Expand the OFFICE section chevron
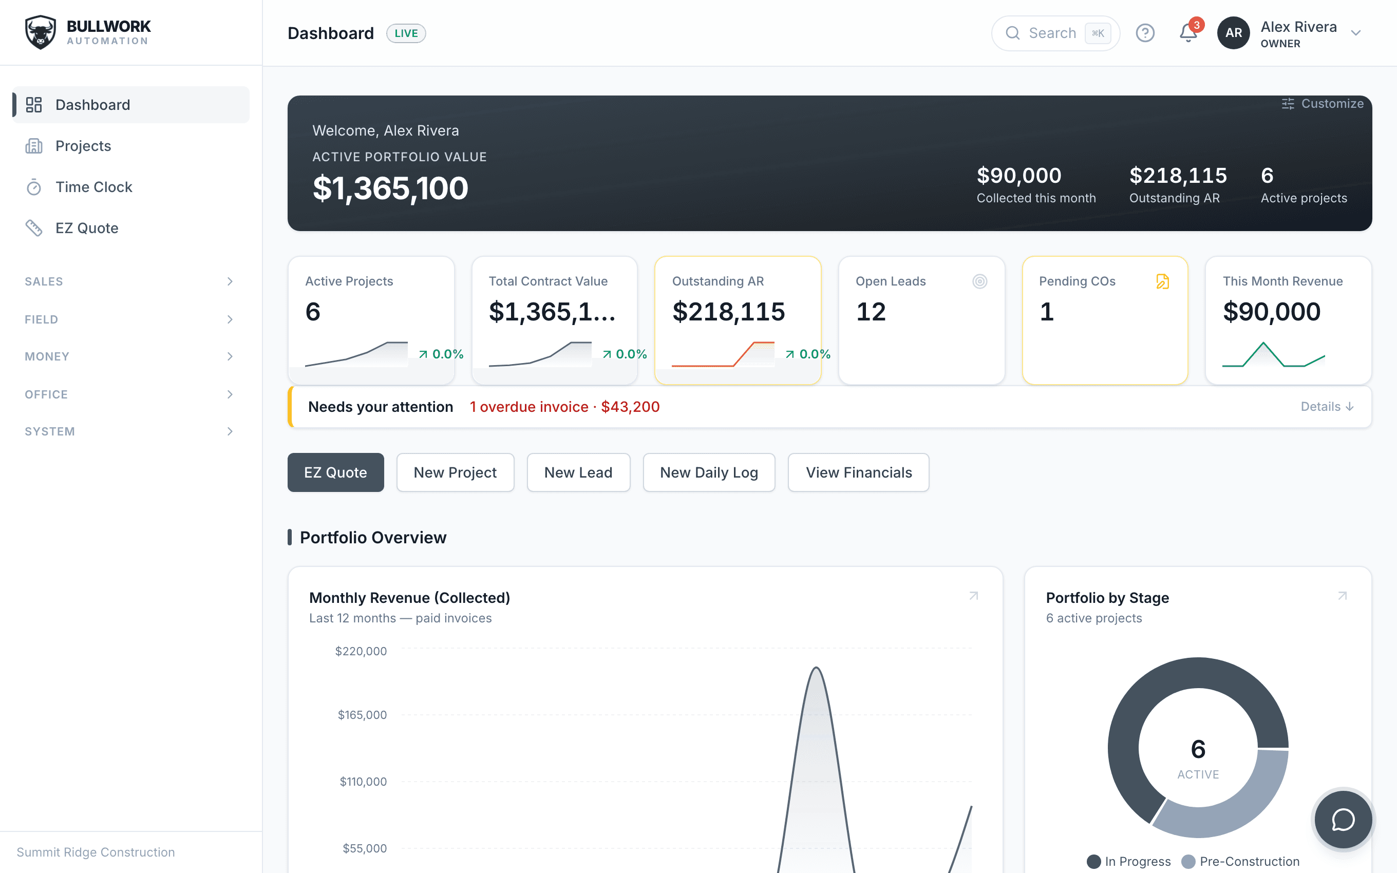Viewport: 1397px width, 873px height. coord(230,394)
